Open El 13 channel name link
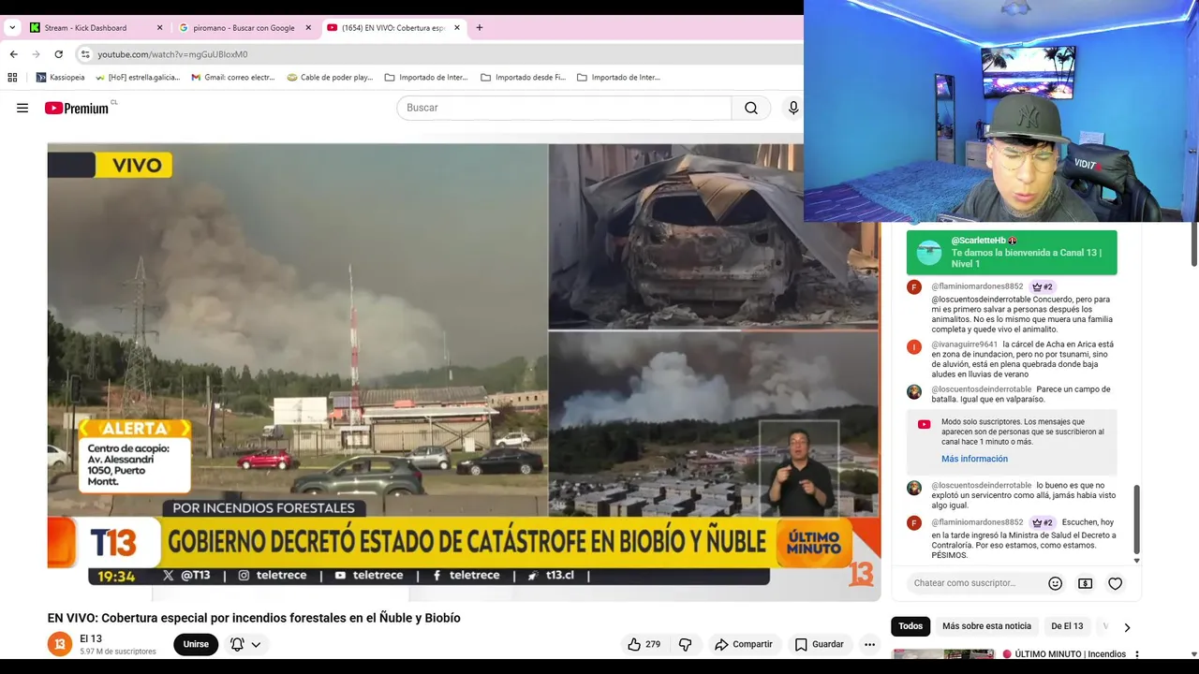Screen dimensions: 1199x674 tap(91, 638)
